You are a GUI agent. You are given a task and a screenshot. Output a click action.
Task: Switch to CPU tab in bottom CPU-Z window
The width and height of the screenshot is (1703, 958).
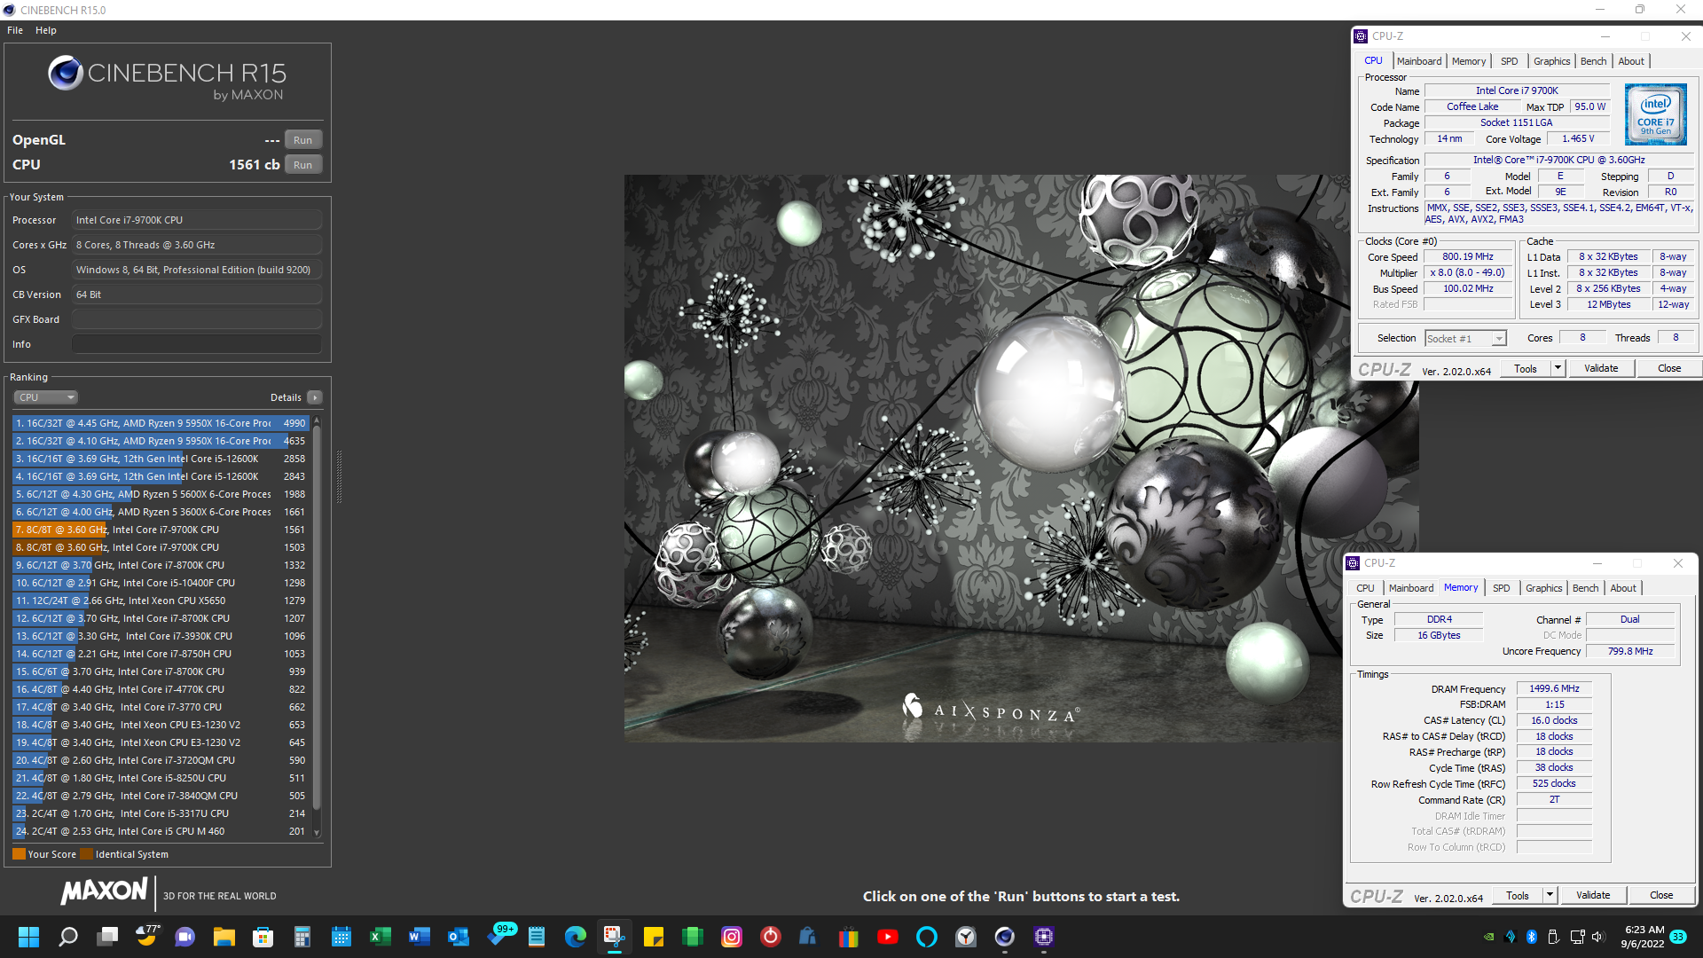click(x=1365, y=588)
